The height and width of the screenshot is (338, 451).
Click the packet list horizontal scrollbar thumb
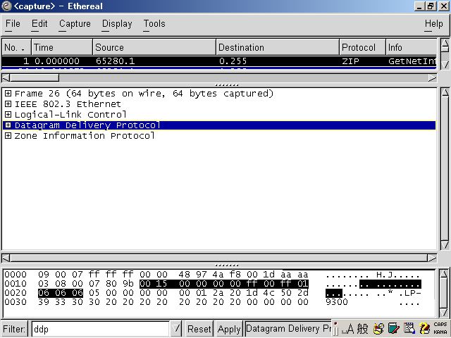[35, 78]
